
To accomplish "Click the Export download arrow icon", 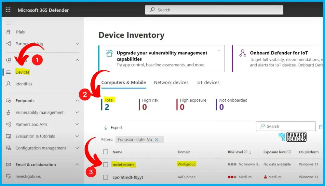I will click(x=106, y=128).
